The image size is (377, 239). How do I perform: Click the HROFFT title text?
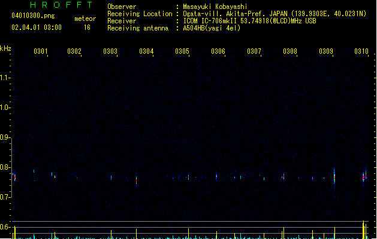point(62,5)
